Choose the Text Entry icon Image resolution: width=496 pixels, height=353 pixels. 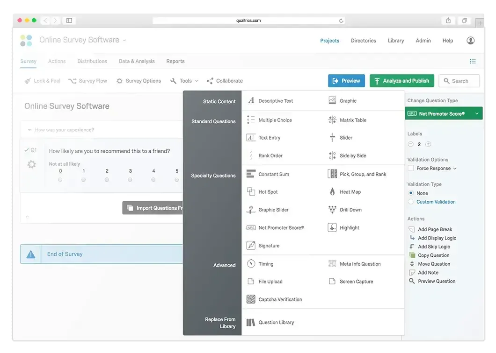[251, 137]
